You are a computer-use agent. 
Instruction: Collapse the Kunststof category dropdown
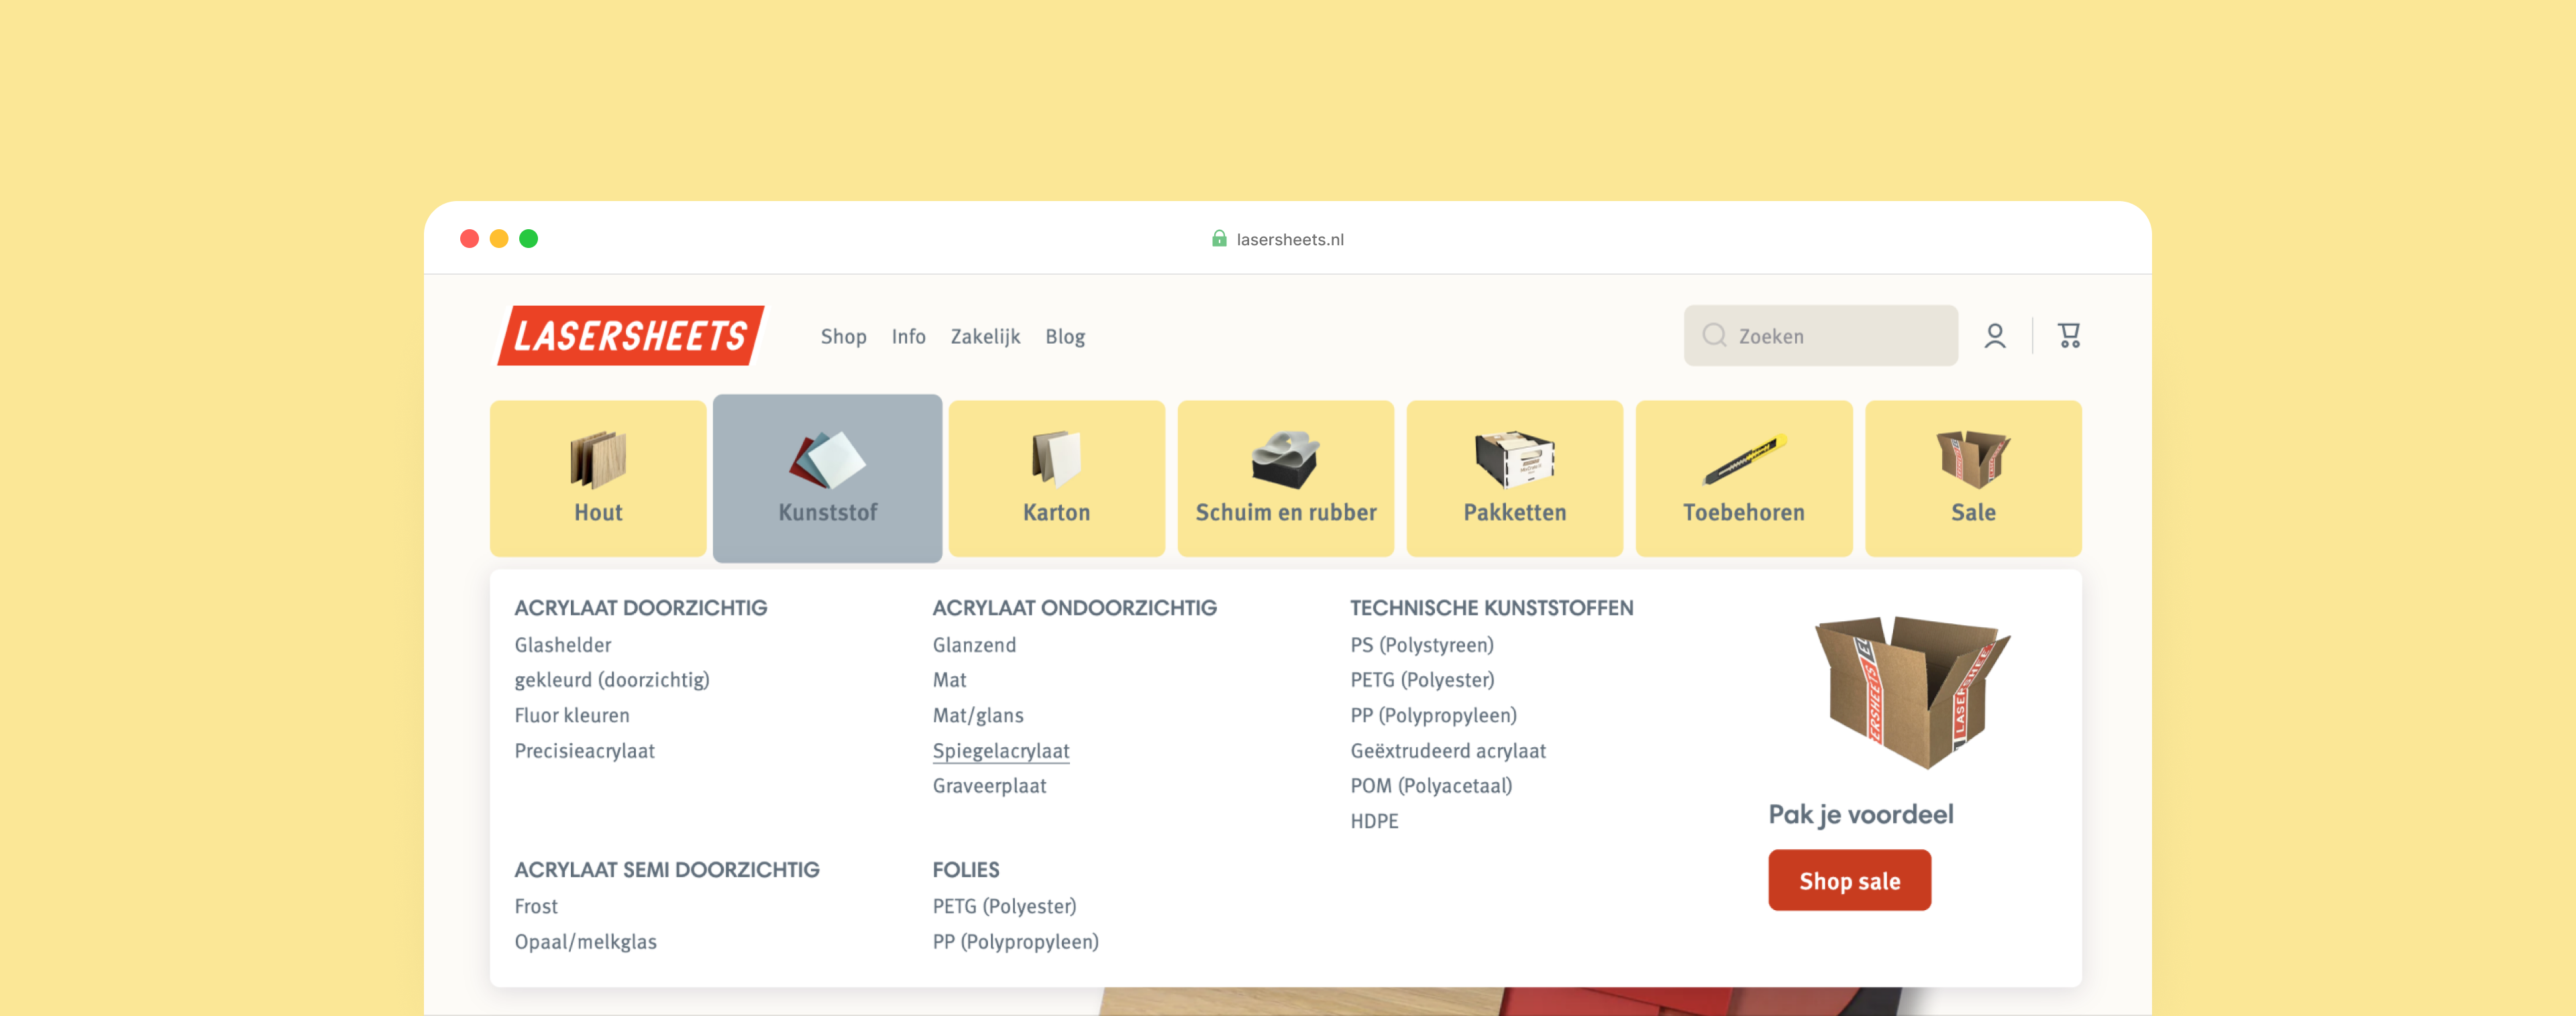(x=827, y=478)
